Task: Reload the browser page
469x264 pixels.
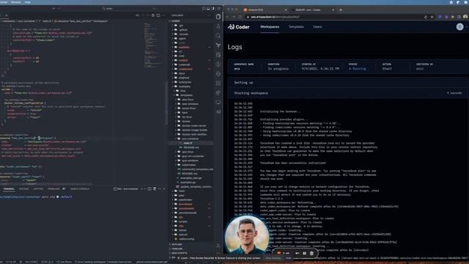Action: coord(240,17)
